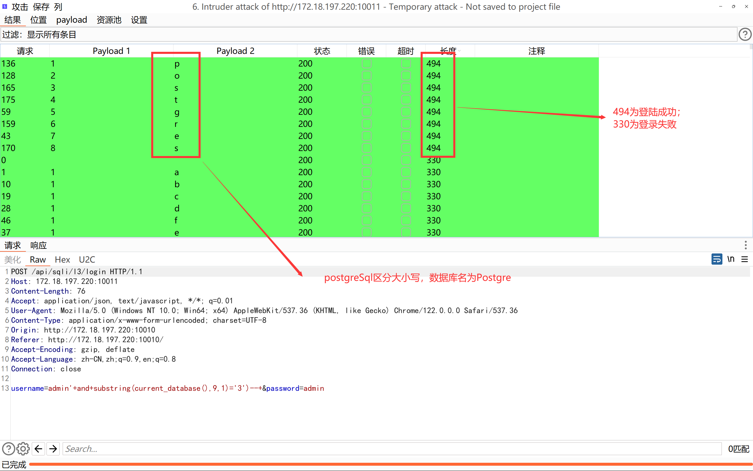753x471 pixels.
Task: Switch to the payload tab
Action: (x=71, y=20)
